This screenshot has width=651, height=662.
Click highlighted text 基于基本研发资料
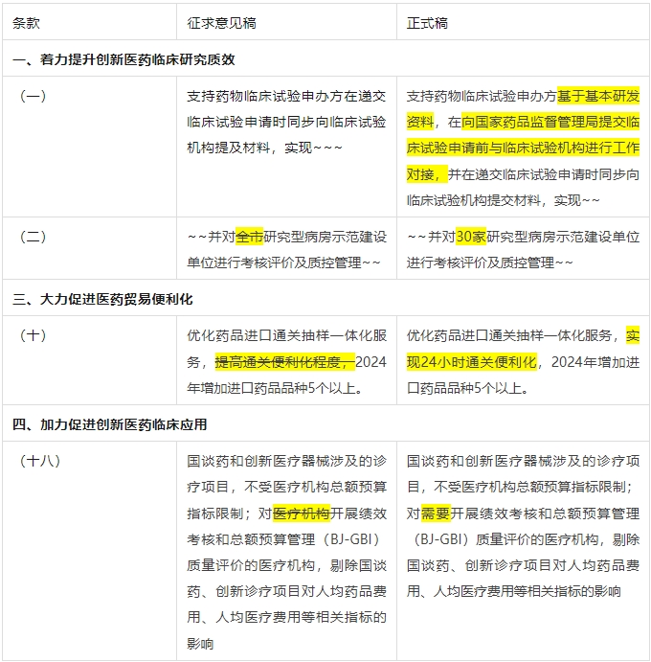pyautogui.click(x=598, y=97)
